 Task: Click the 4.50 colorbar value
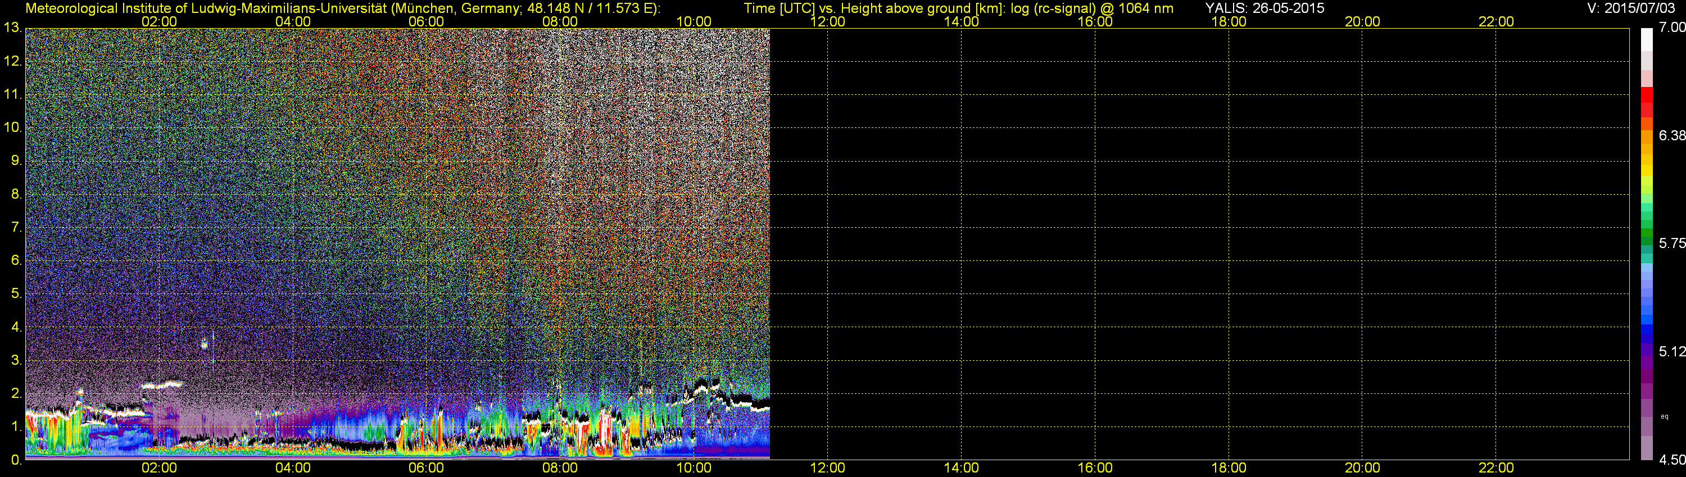[x=1671, y=460]
